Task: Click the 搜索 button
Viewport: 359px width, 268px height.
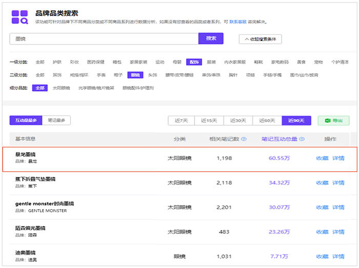Action: point(211,39)
